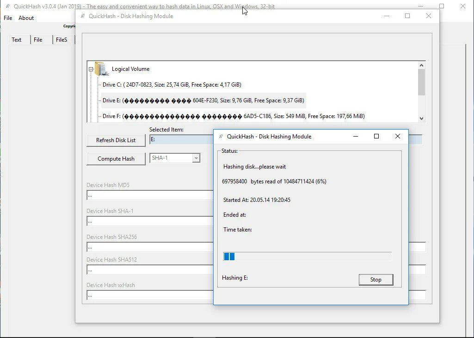Switch to the FileS tab
This screenshot has width=474, height=338.
pyautogui.click(x=63, y=40)
